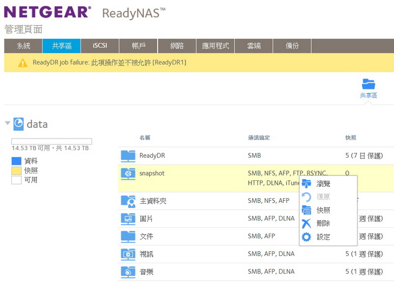This screenshot has height=283, width=394.
Task: Click 圖片's SMB, AFP, DLNA protocols
Action: [x=271, y=218]
